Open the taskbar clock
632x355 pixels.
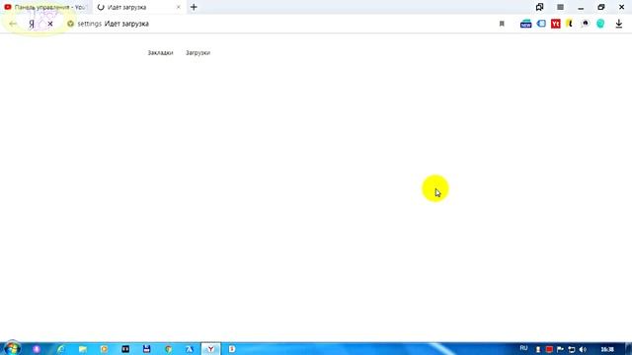click(607, 349)
